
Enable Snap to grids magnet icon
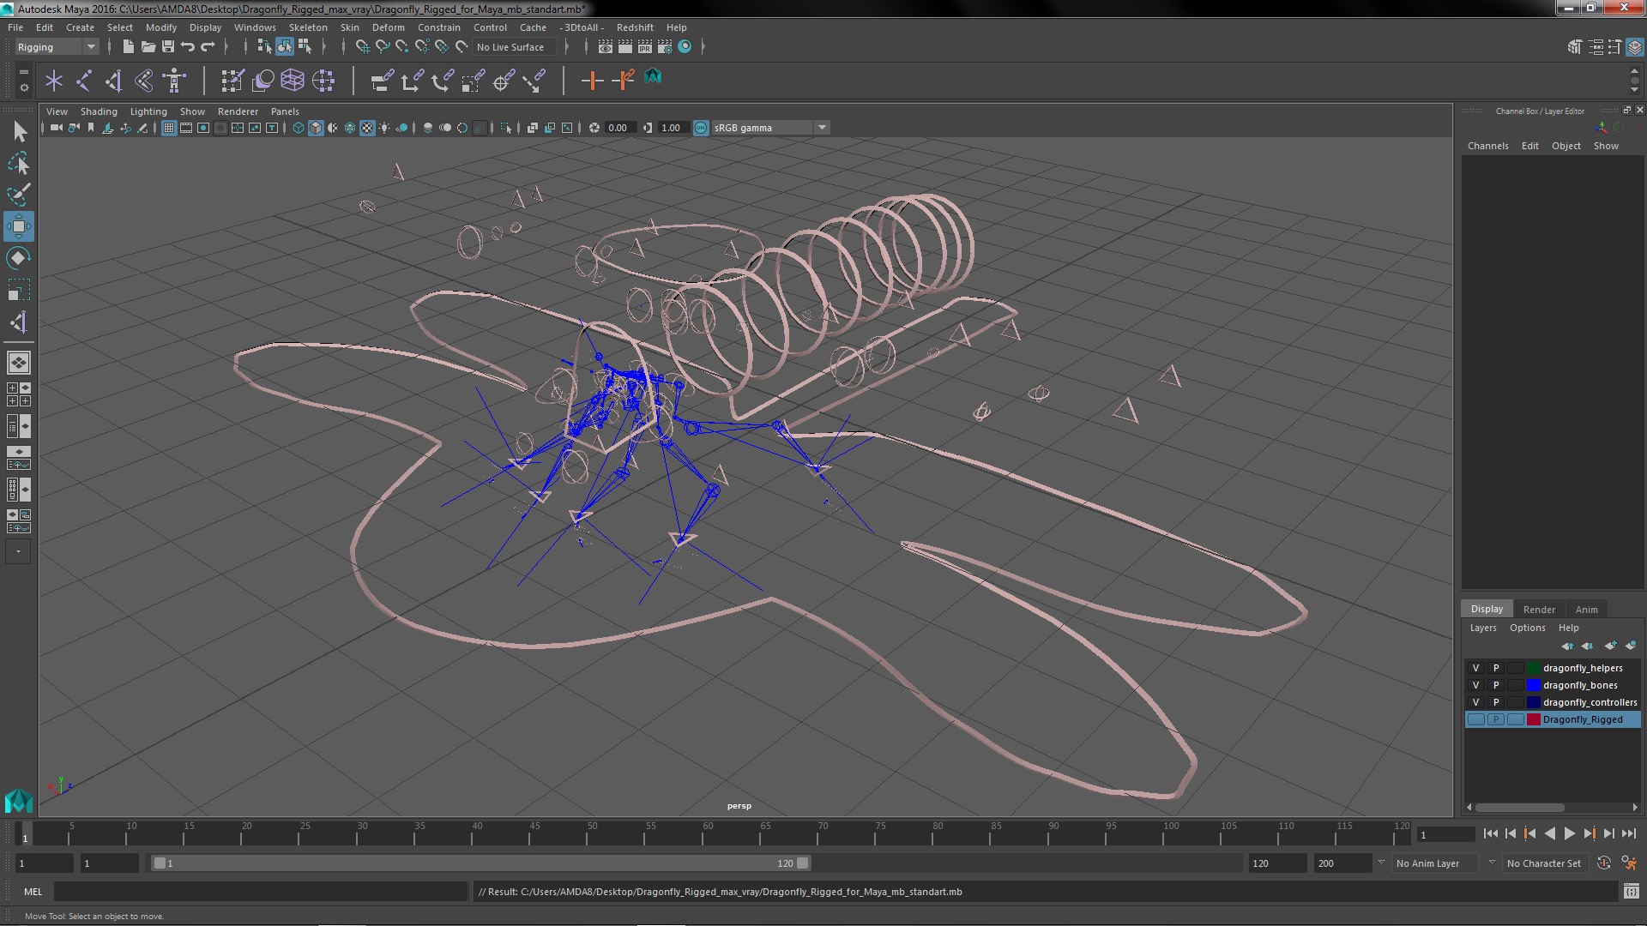tap(362, 47)
